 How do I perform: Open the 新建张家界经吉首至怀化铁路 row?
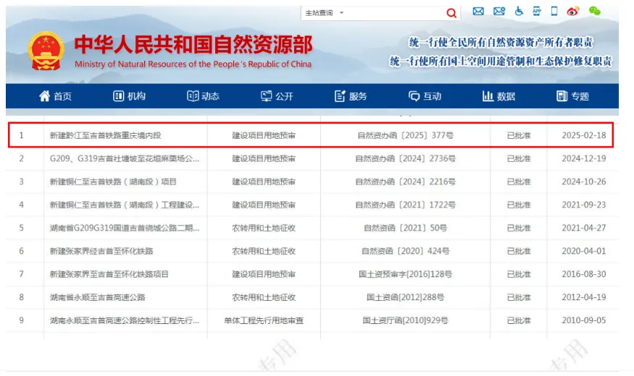click(312, 251)
